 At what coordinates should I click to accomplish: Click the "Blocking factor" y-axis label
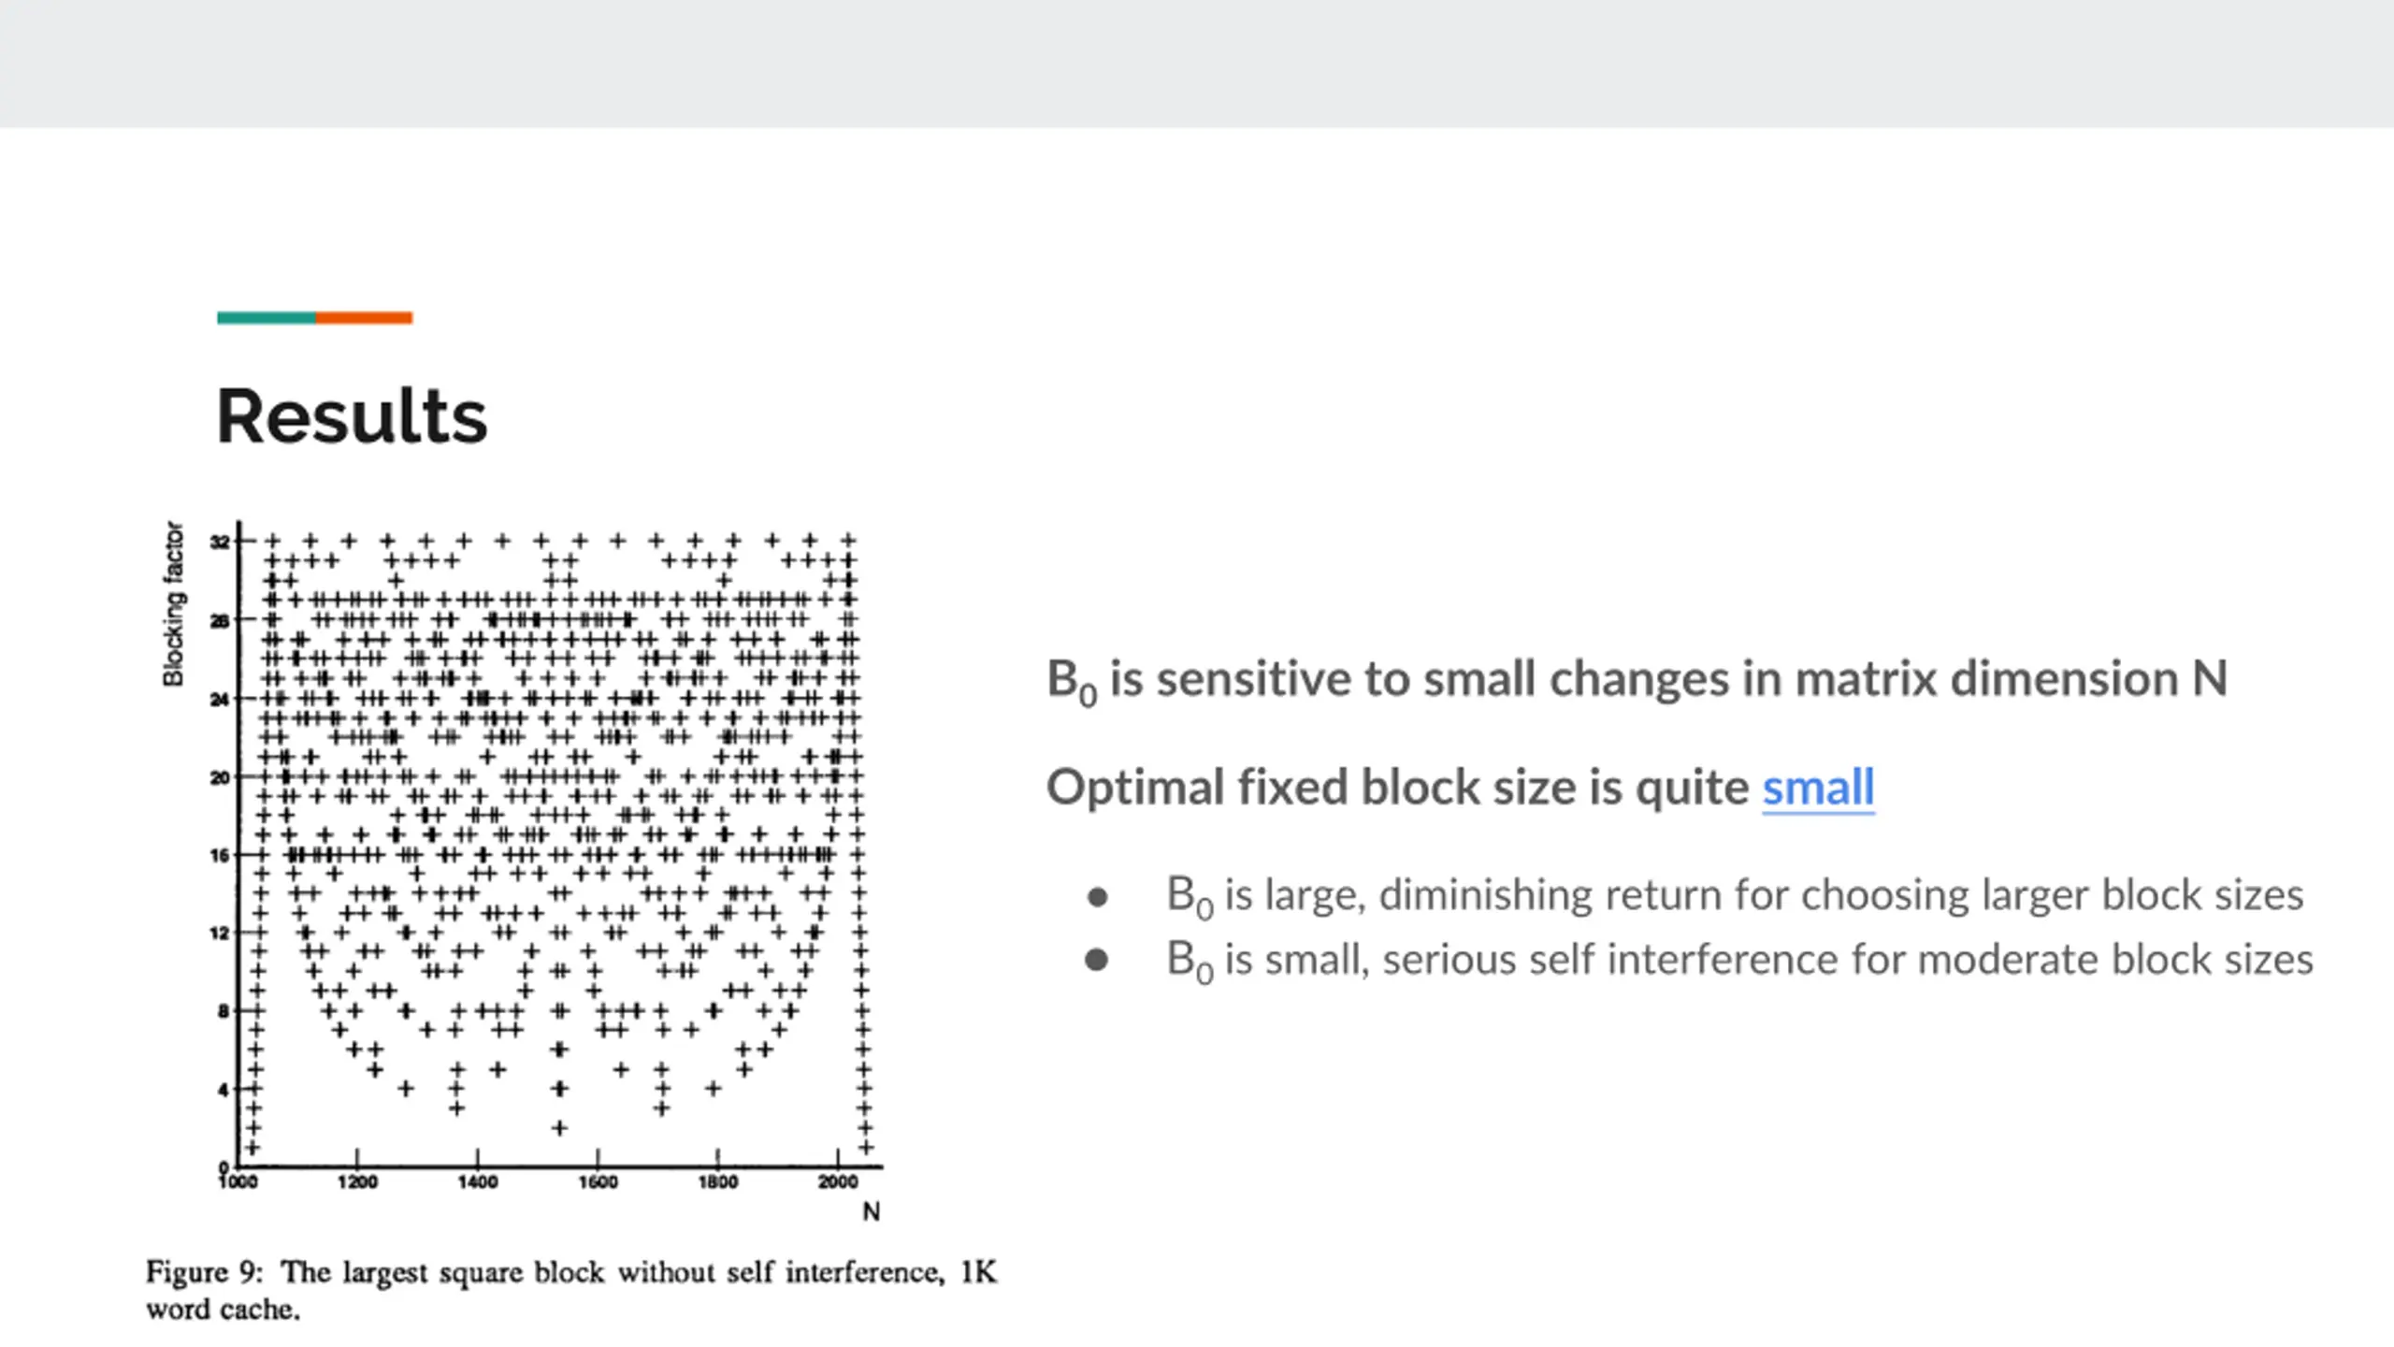pos(173,603)
